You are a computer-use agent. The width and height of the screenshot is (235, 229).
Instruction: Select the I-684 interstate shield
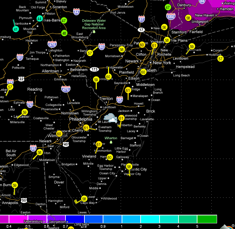point(171,16)
